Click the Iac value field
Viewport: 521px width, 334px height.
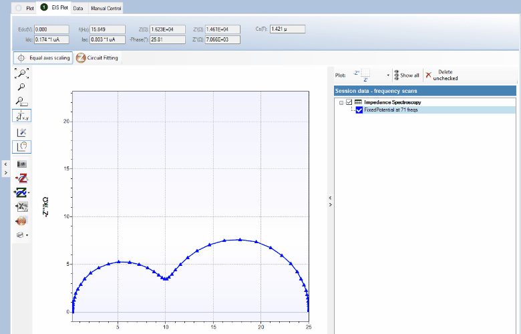[108, 39]
